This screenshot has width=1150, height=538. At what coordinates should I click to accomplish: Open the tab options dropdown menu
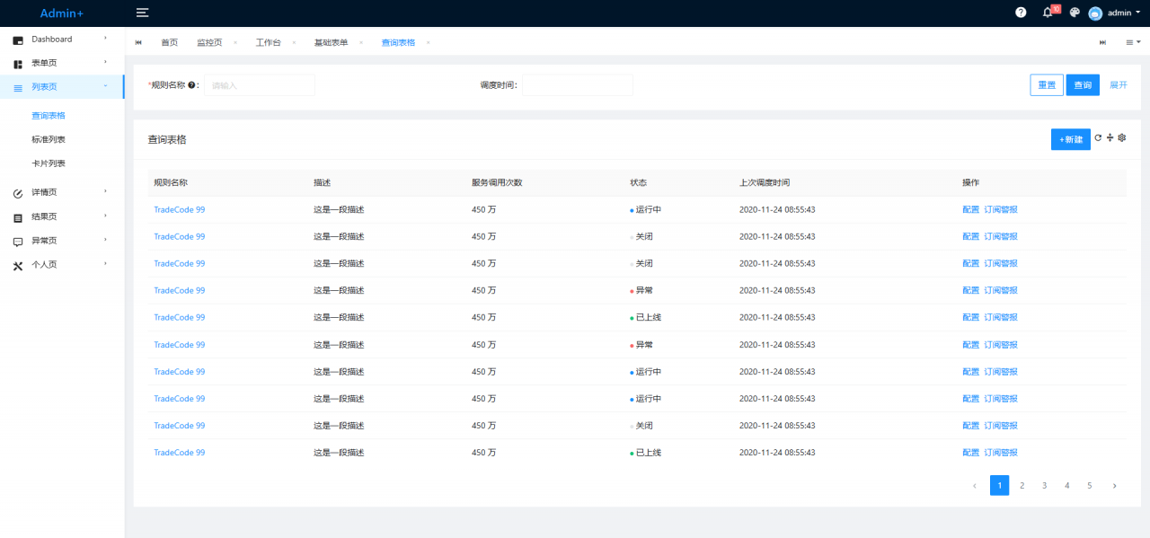(1133, 42)
